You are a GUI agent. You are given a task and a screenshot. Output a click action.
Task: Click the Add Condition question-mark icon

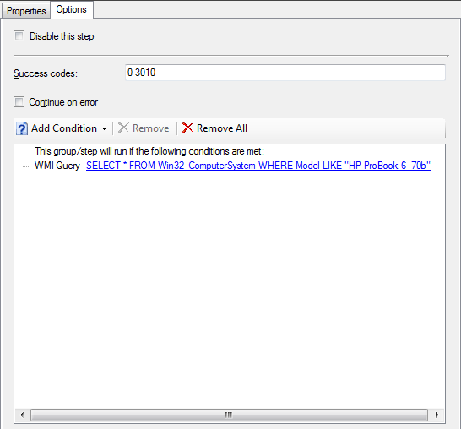[x=22, y=128]
